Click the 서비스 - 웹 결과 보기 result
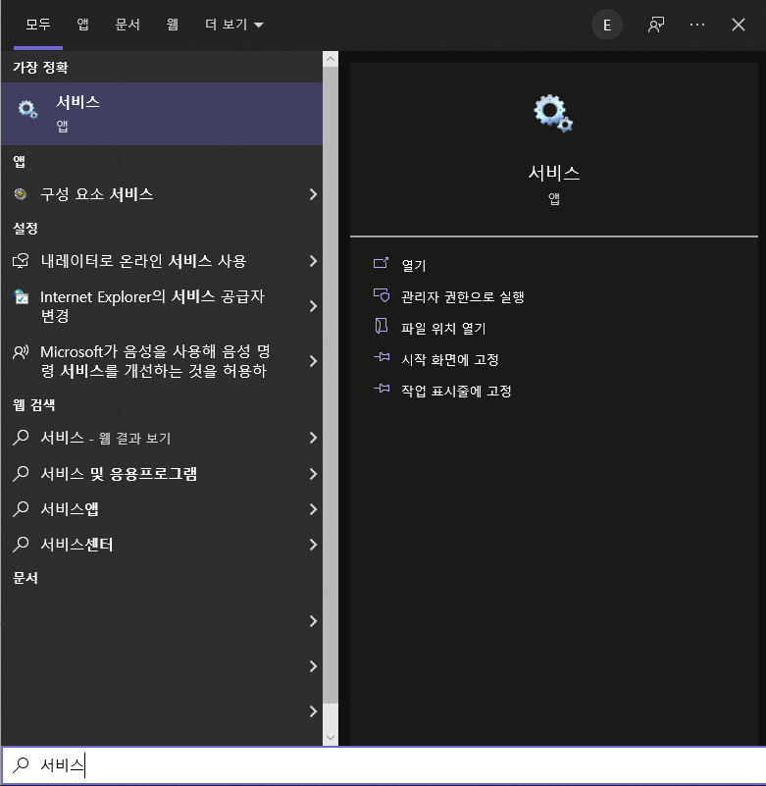This screenshot has height=786, width=766. tap(162, 438)
